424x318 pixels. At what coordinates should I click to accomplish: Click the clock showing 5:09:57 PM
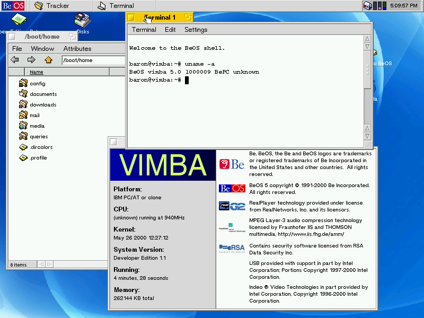(403, 6)
